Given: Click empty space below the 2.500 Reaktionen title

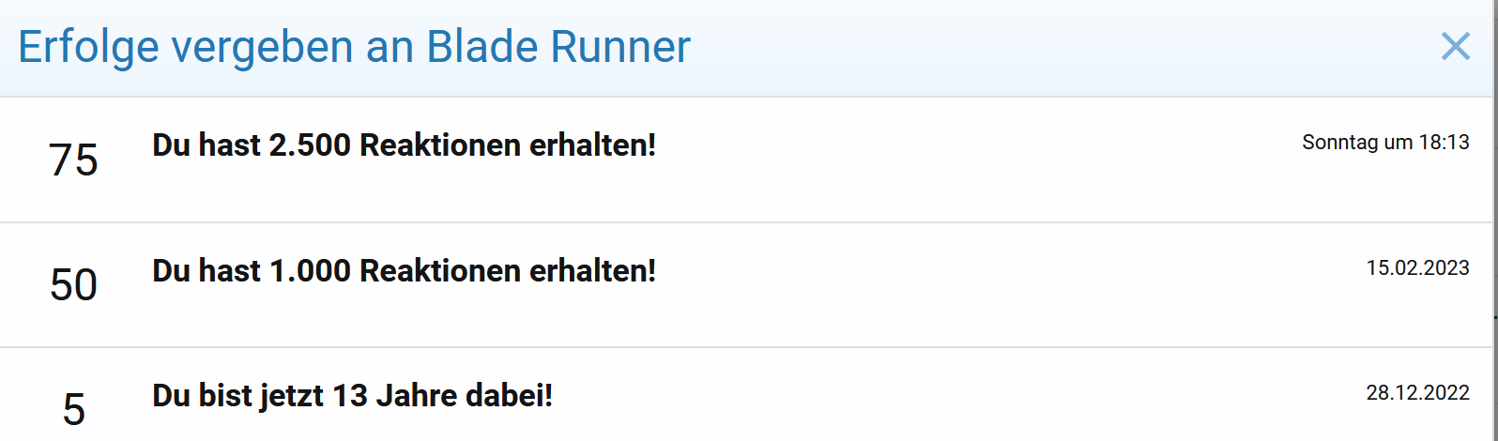Looking at the screenshot, I should [404, 192].
